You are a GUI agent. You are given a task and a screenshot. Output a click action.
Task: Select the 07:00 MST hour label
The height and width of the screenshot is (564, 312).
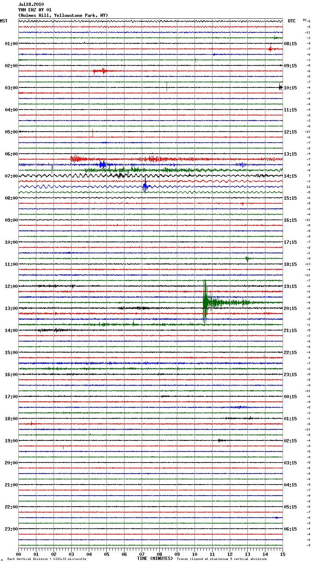[11, 176]
